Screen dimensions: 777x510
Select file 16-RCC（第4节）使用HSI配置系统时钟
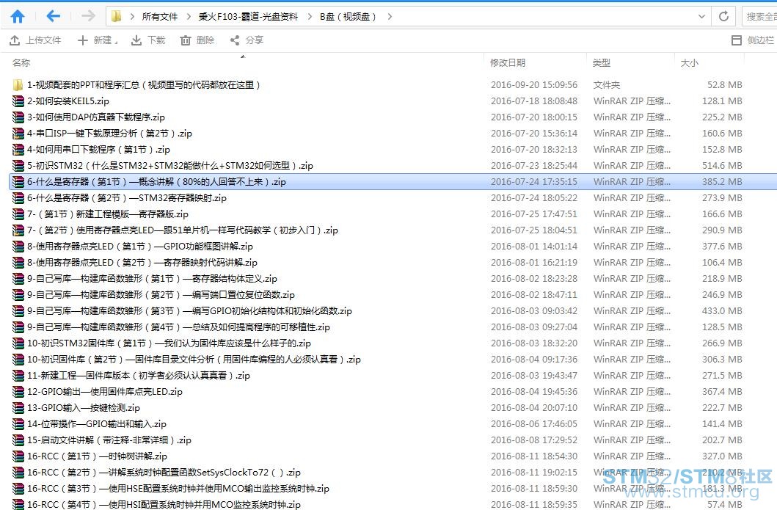coord(164,505)
